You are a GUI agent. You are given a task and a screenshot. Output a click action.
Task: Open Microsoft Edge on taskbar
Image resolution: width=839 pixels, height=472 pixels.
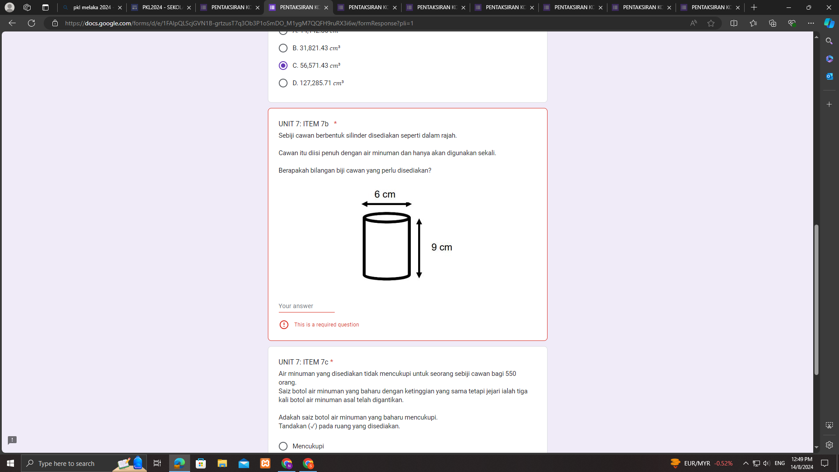pyautogui.click(x=180, y=463)
